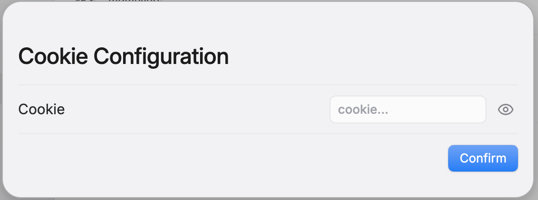
Task: Activate the text box showing "cookie..."
Action: (x=407, y=110)
